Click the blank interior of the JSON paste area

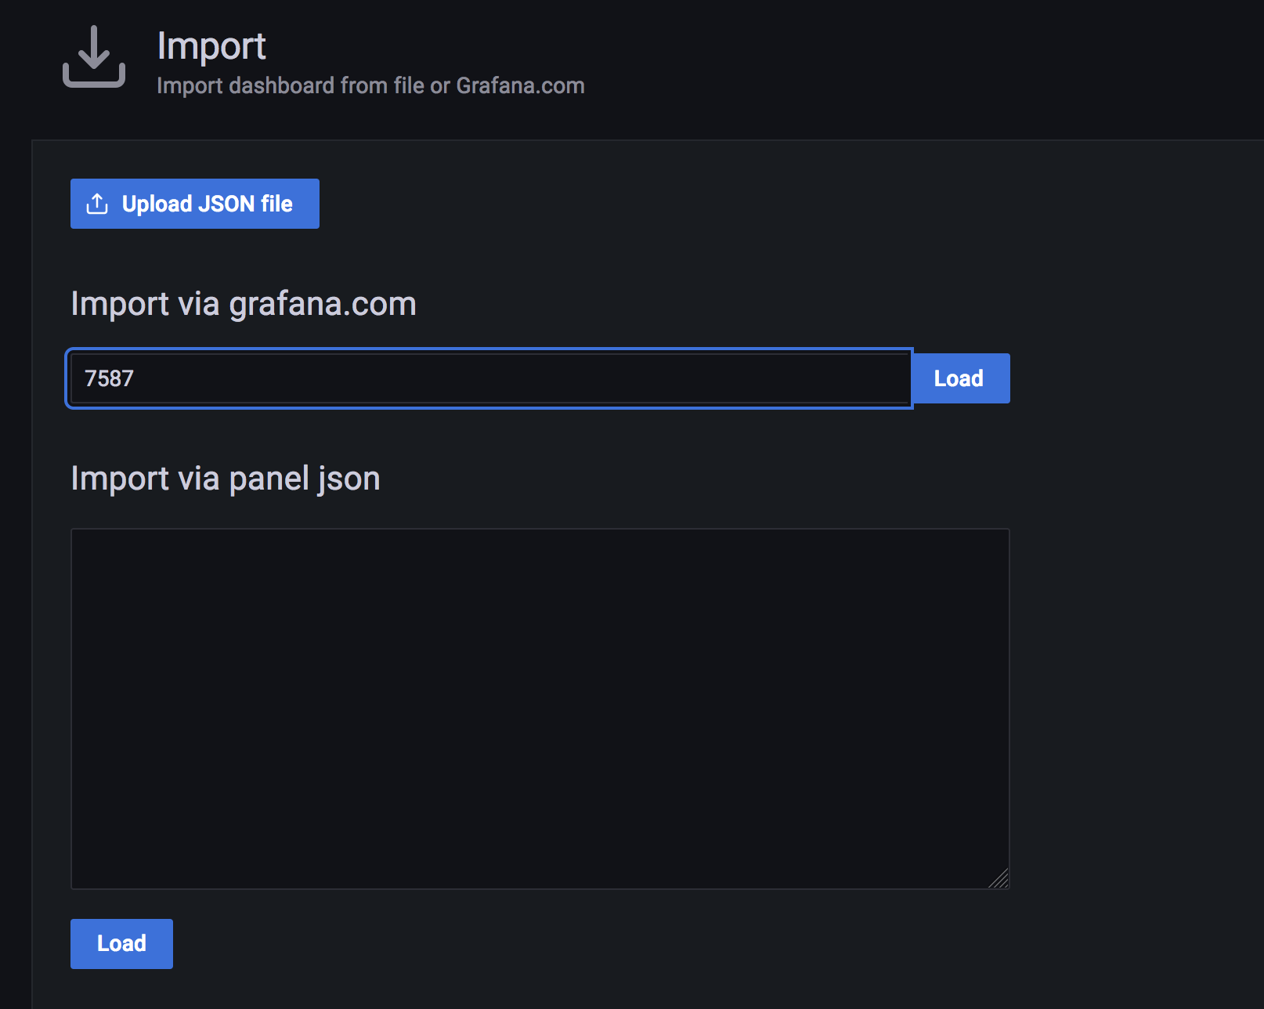(x=540, y=709)
